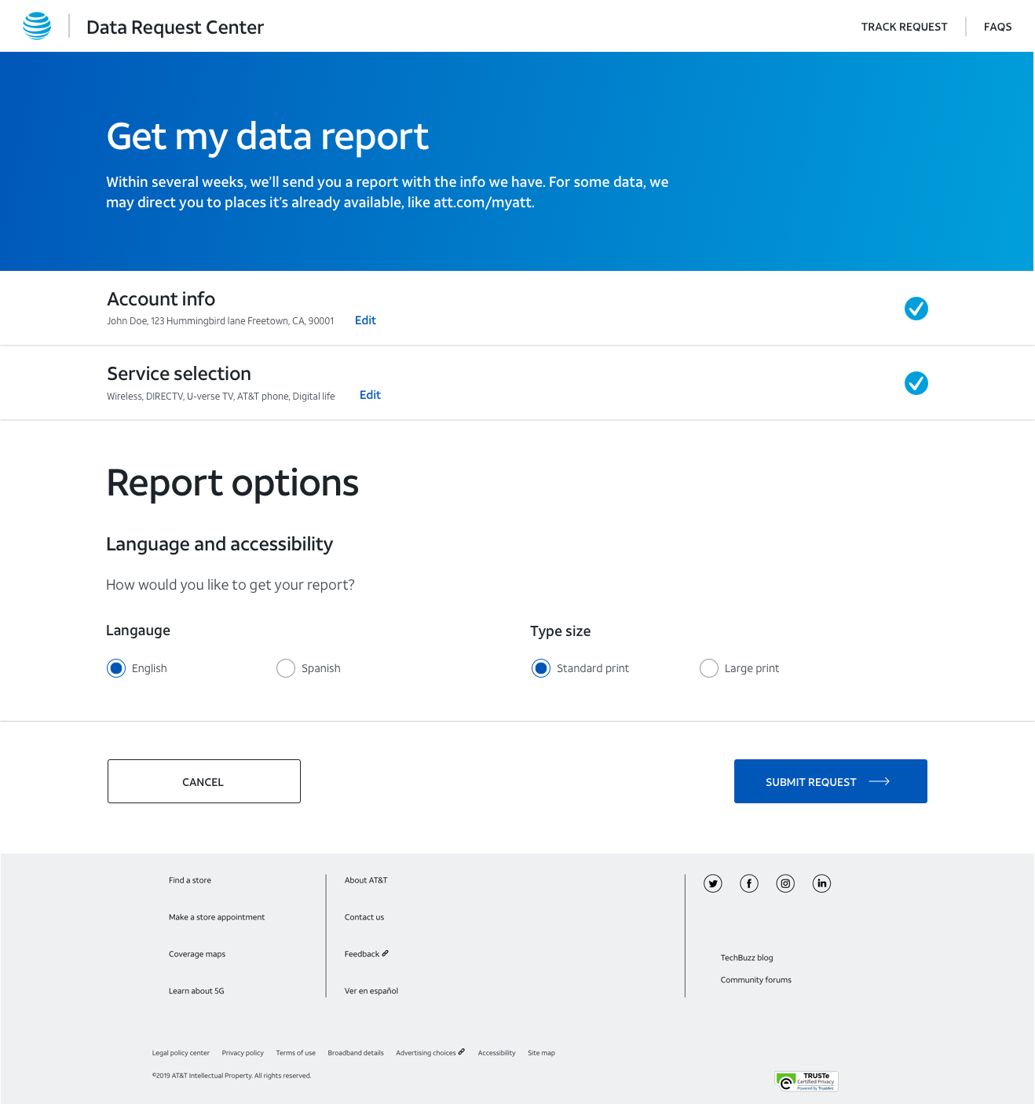Click the TRUSTe Certified Privacy badge
This screenshot has height=1104, width=1035.
pos(806,1081)
